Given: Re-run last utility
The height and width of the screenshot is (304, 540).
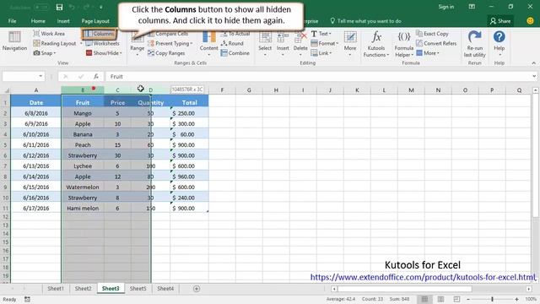Looking at the screenshot, I should [474, 43].
